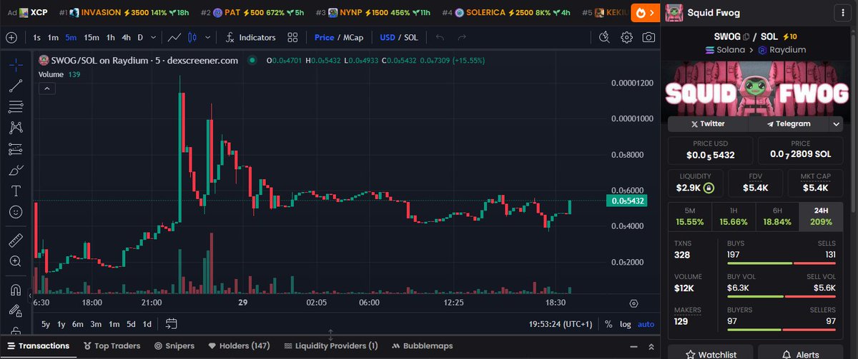This screenshot has width=858, height=359.
Task: Select the text annotation tool
Action: click(16, 191)
